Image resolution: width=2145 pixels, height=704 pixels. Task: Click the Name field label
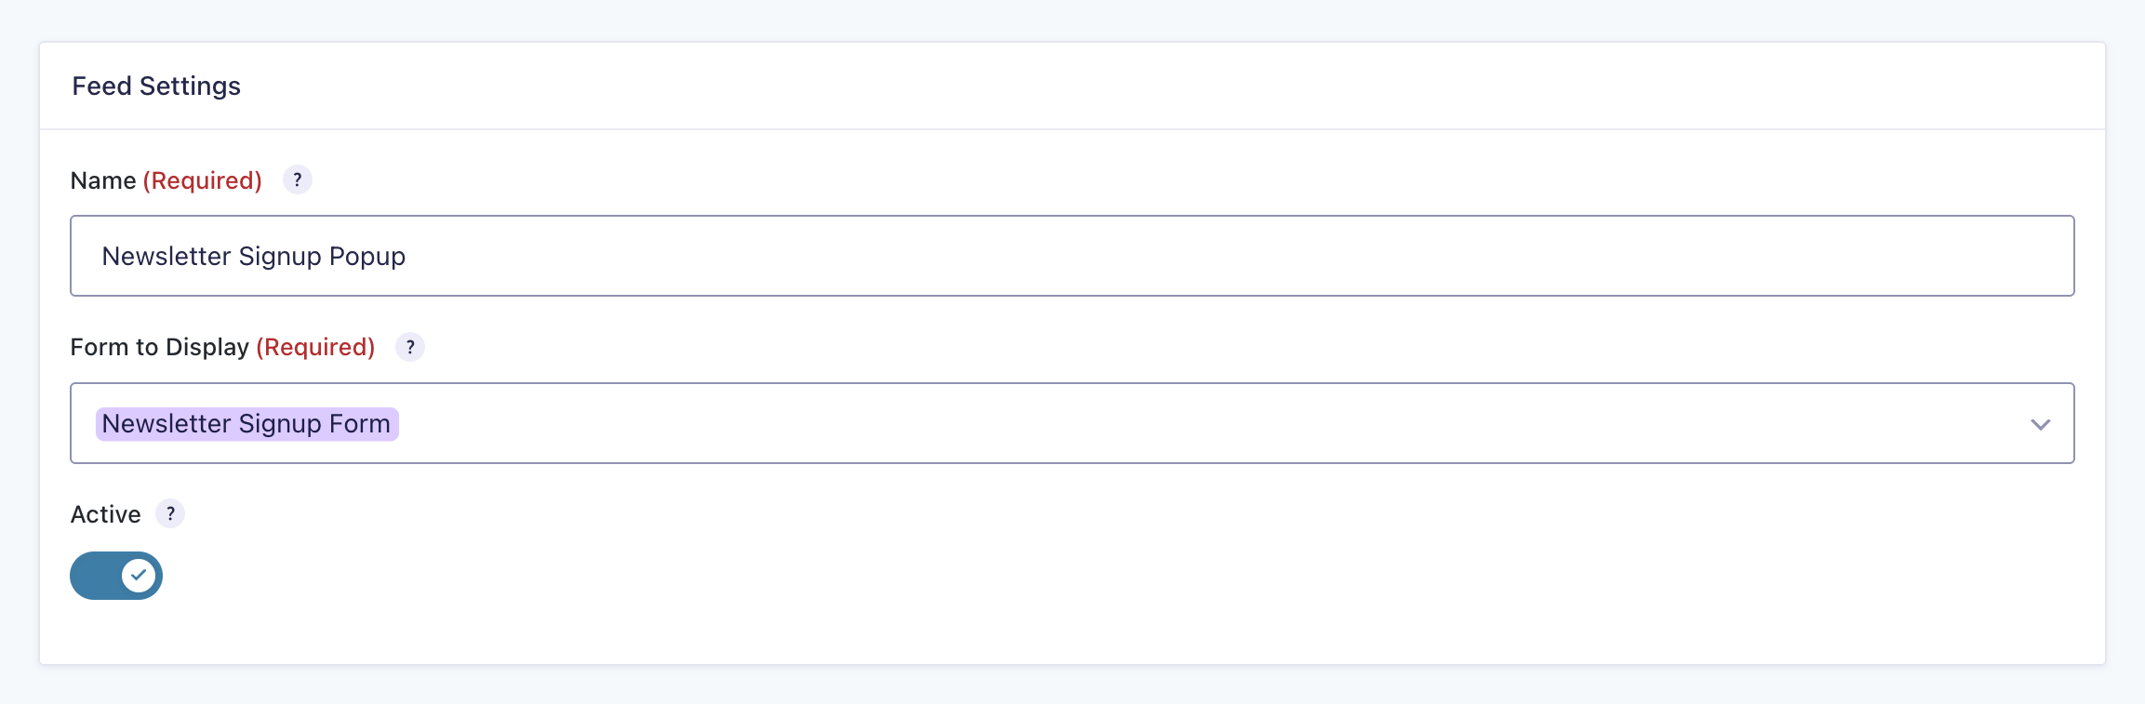pyautogui.click(x=103, y=180)
